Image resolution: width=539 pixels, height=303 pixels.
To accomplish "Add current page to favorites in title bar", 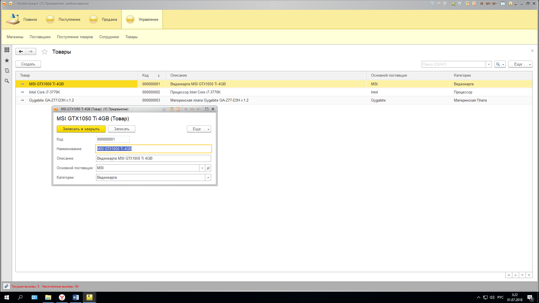I will 453,4.
